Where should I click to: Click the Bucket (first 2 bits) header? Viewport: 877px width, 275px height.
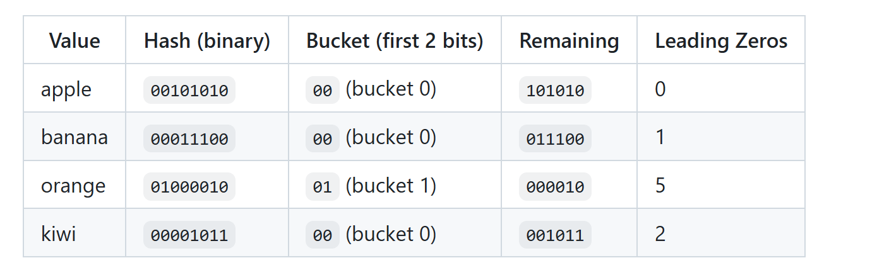[x=395, y=40]
